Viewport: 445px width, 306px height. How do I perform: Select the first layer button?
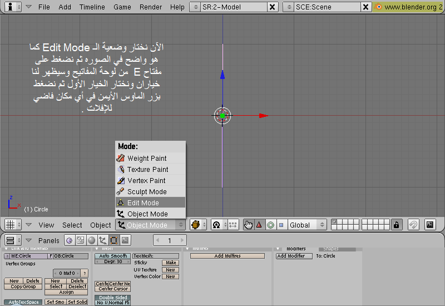(x=334, y=222)
